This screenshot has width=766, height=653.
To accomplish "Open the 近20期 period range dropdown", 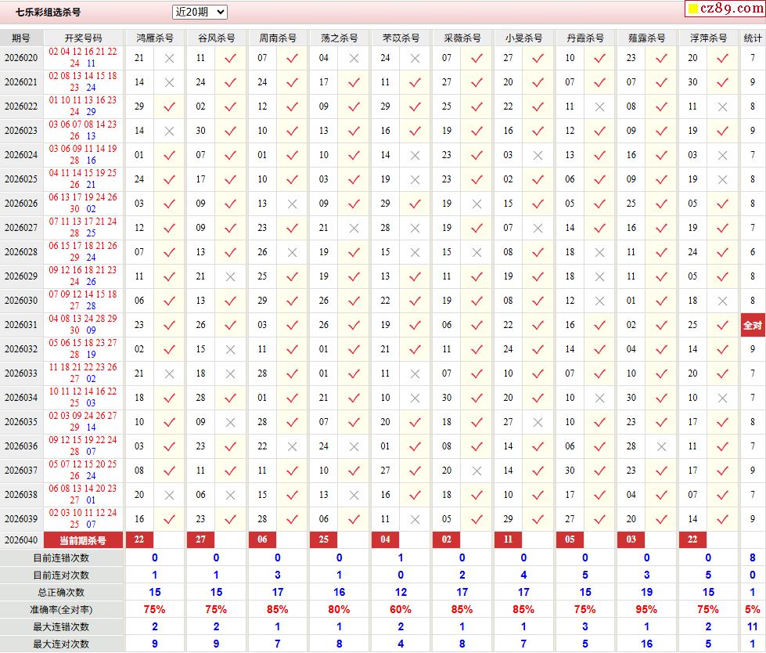I will (x=200, y=12).
